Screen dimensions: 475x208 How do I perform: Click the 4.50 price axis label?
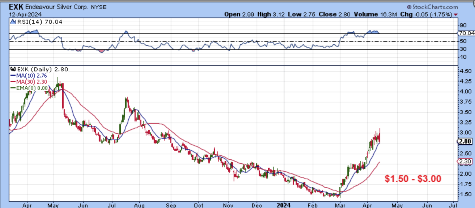465,71
